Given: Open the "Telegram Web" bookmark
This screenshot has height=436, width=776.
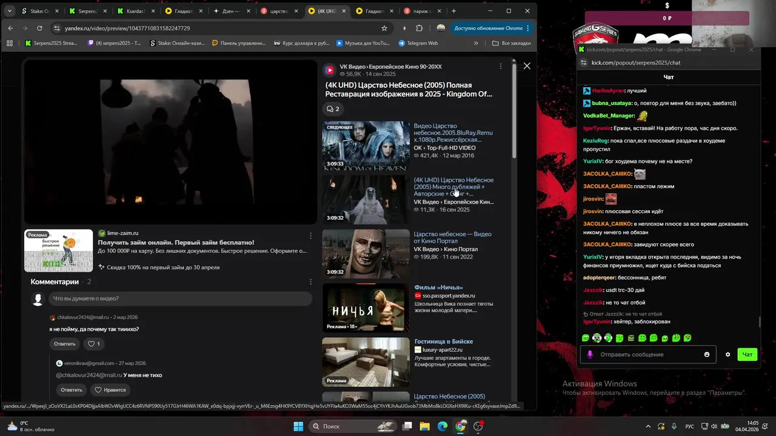Looking at the screenshot, I should [x=418, y=43].
